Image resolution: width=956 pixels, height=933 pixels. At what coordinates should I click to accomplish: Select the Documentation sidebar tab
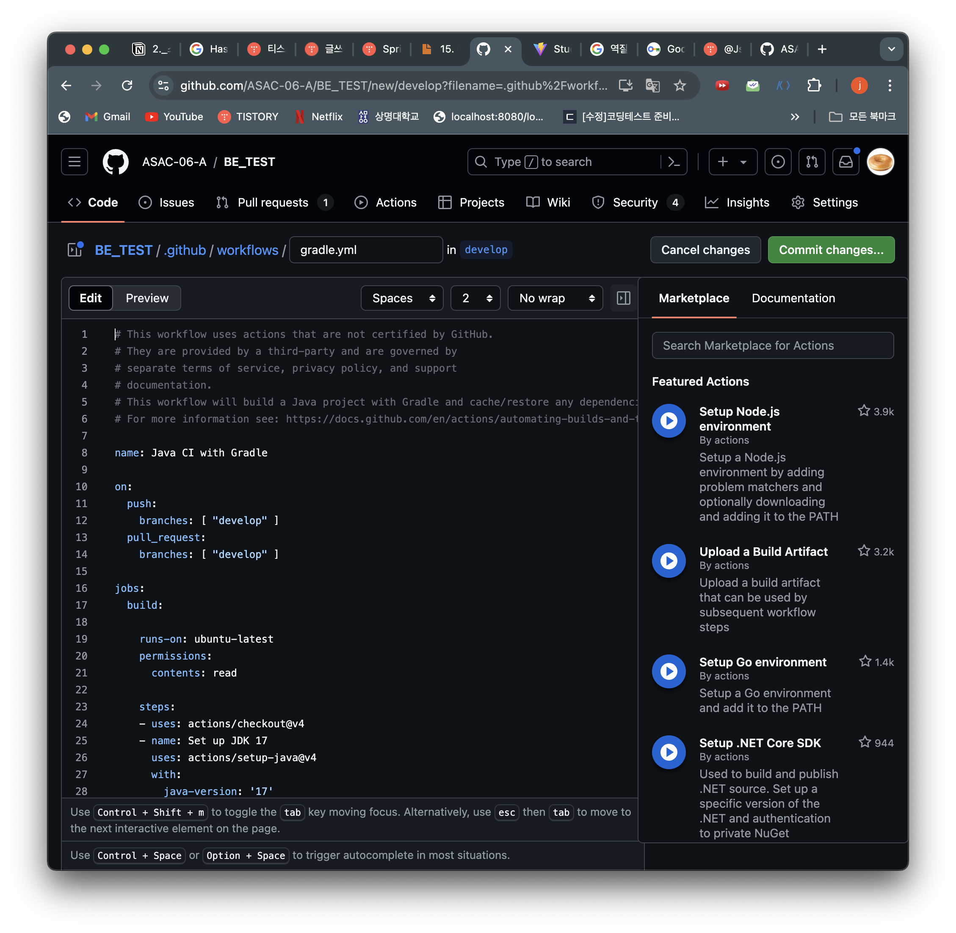coord(793,298)
